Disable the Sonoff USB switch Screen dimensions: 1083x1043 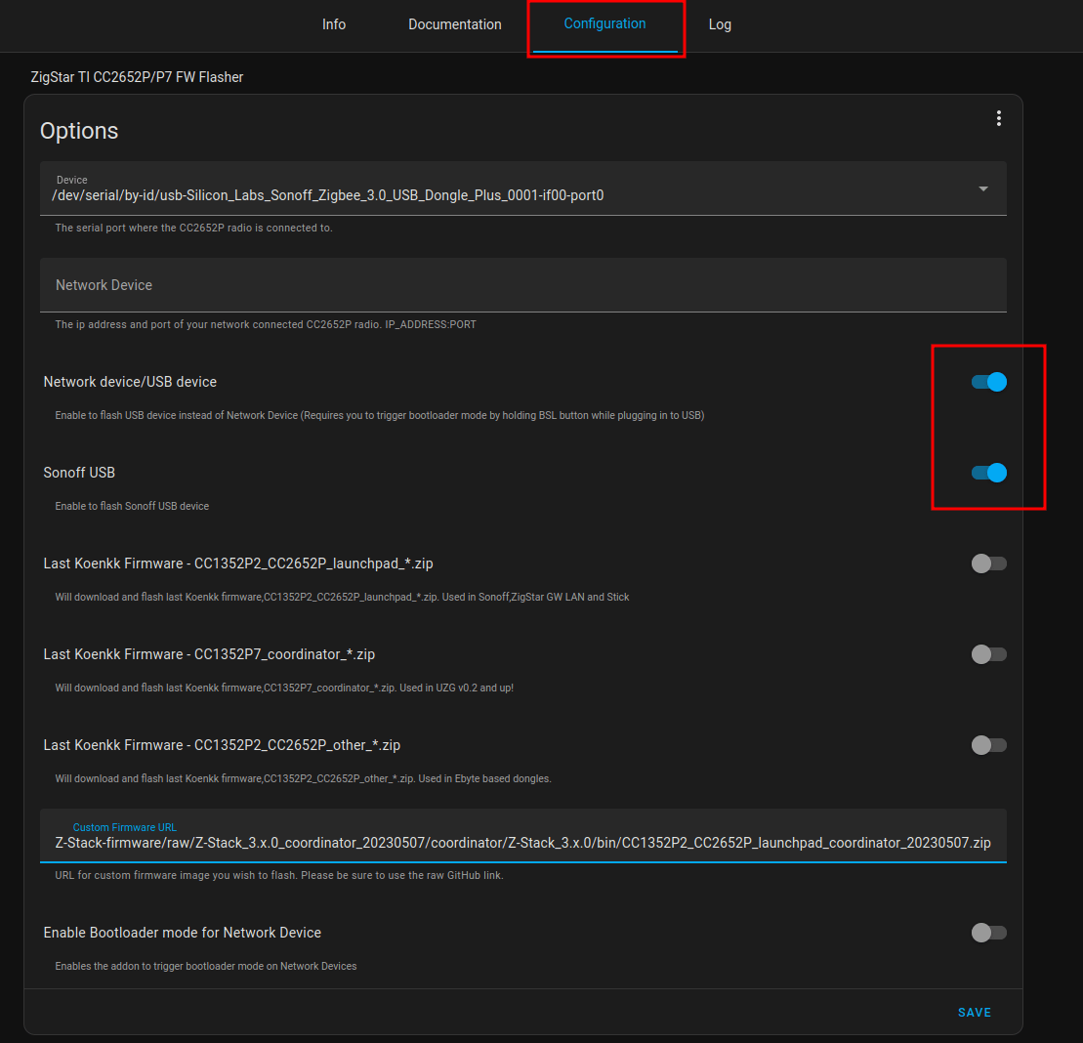click(988, 473)
